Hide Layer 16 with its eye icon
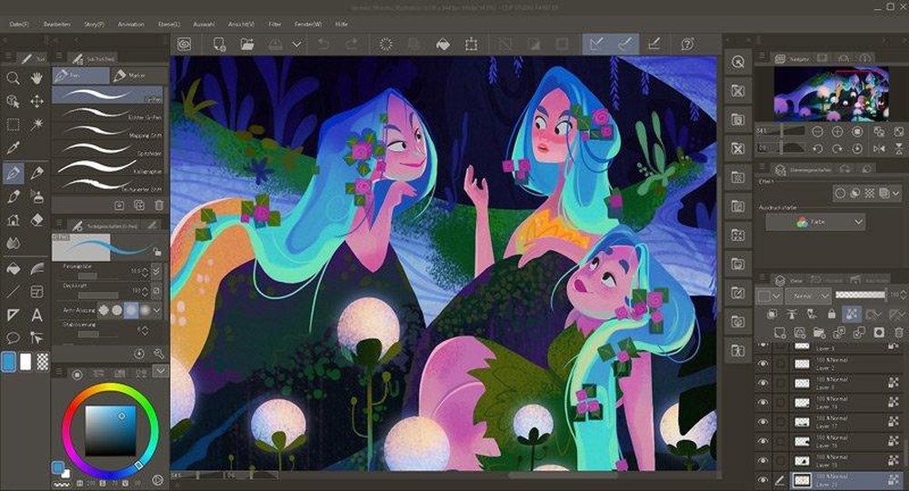 pos(763,441)
